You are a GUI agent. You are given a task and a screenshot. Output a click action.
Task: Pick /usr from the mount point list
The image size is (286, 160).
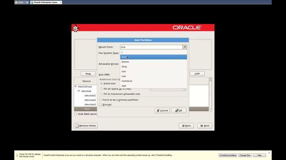pos(154,72)
